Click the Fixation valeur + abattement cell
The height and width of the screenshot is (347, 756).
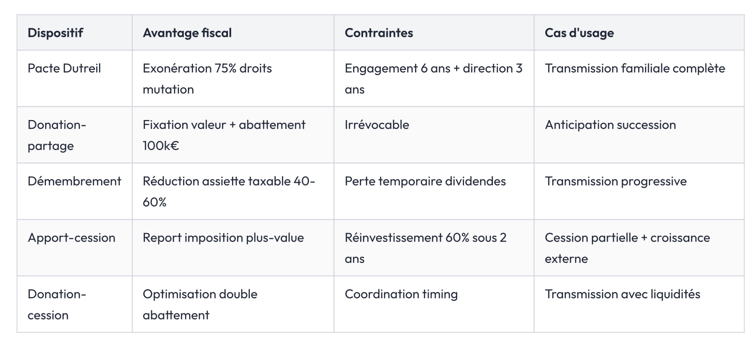coord(233,135)
